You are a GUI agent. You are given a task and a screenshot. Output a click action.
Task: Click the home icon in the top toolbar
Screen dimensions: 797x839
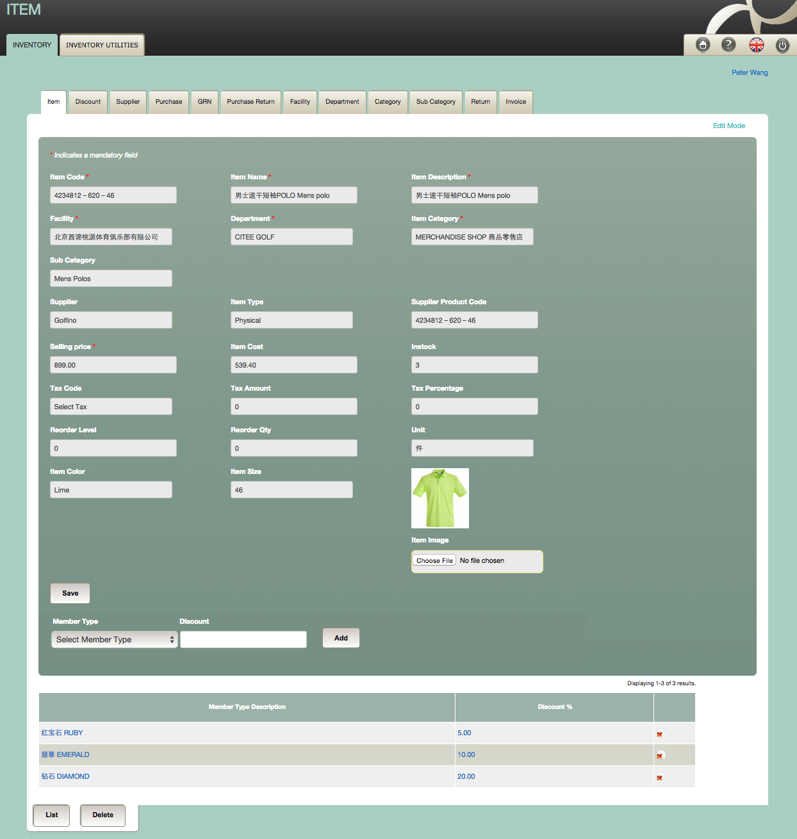pos(702,45)
